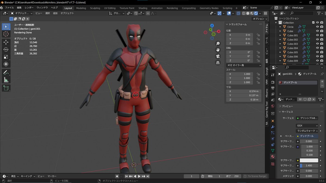Switch to solid viewport shading

point(248,13)
